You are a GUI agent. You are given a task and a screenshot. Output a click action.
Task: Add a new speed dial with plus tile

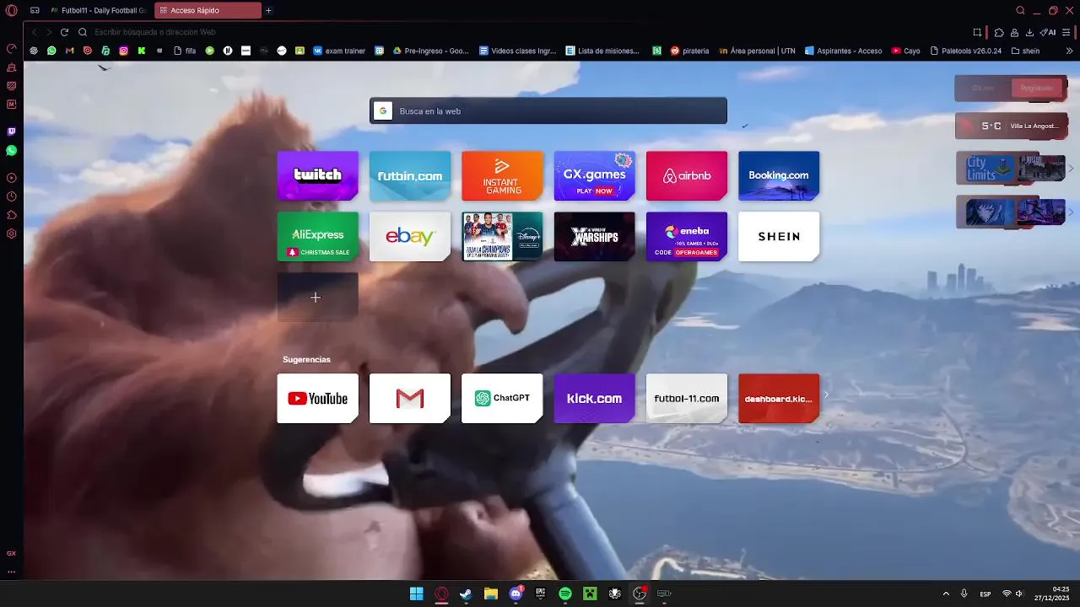[318, 297]
